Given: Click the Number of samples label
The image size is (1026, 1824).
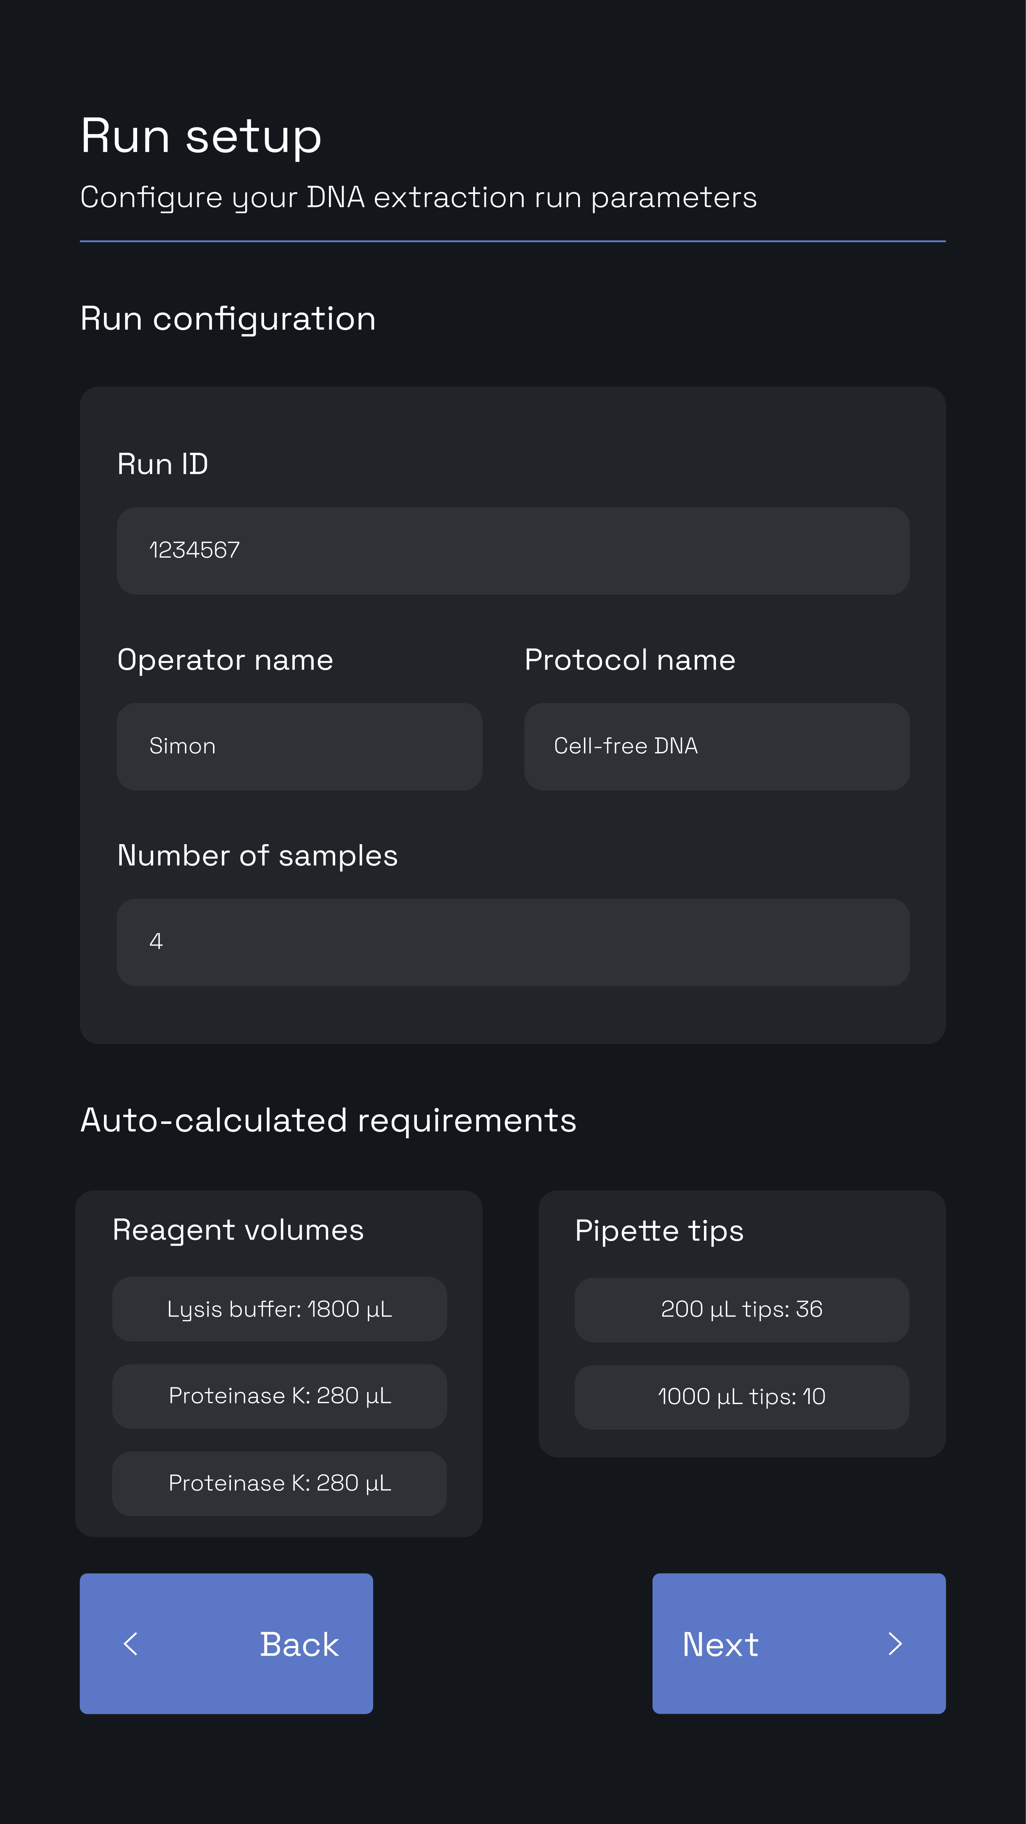Looking at the screenshot, I should pos(257,855).
